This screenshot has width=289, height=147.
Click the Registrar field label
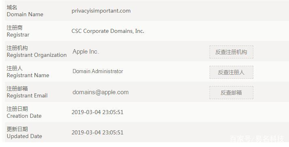[x=18, y=35]
